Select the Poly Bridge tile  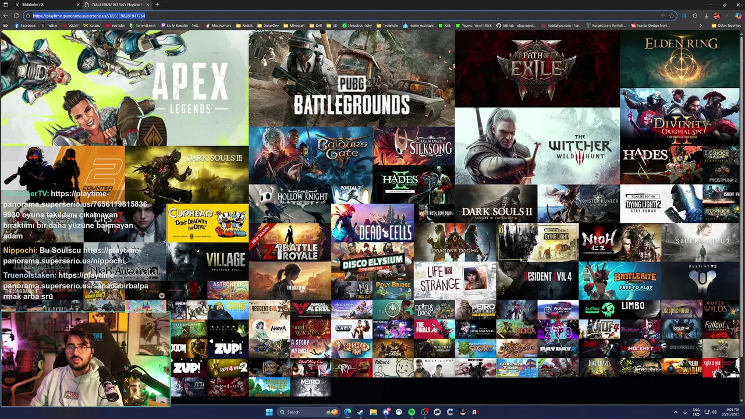pyautogui.click(x=393, y=290)
